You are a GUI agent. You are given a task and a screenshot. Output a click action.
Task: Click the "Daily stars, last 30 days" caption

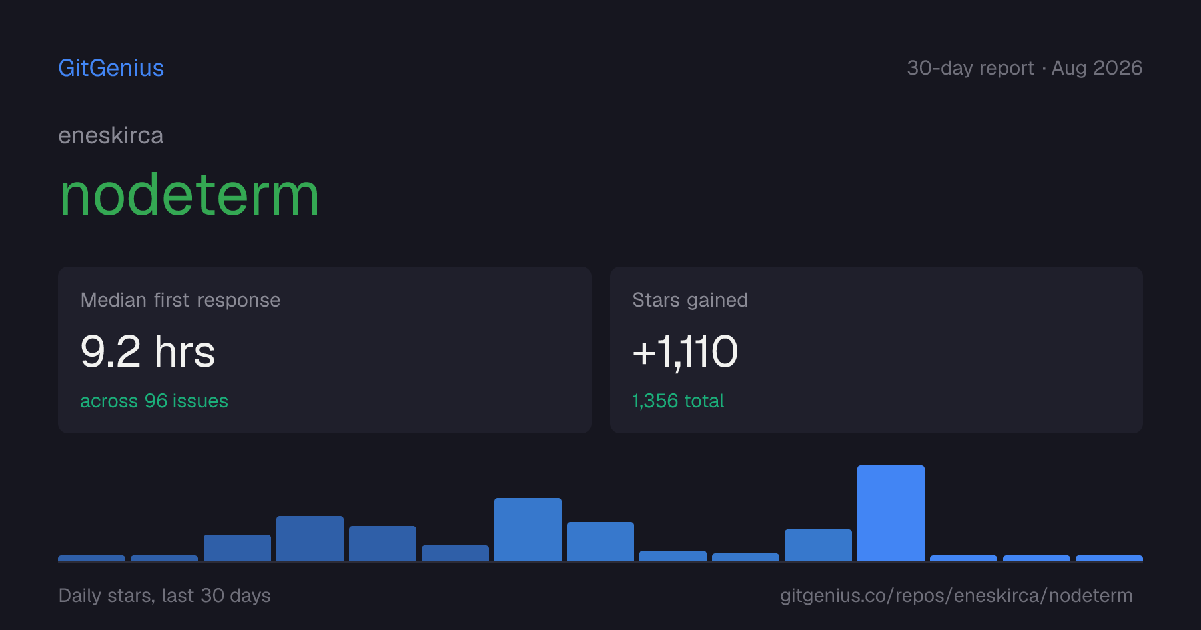[x=165, y=595]
